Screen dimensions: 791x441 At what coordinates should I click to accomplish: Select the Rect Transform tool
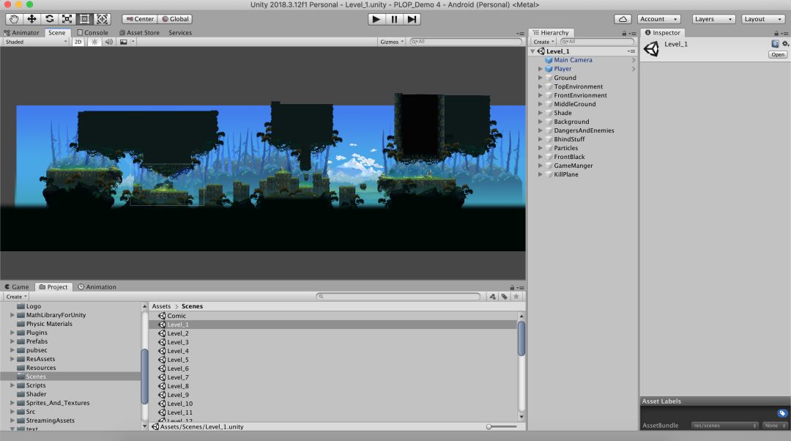pyautogui.click(x=84, y=19)
